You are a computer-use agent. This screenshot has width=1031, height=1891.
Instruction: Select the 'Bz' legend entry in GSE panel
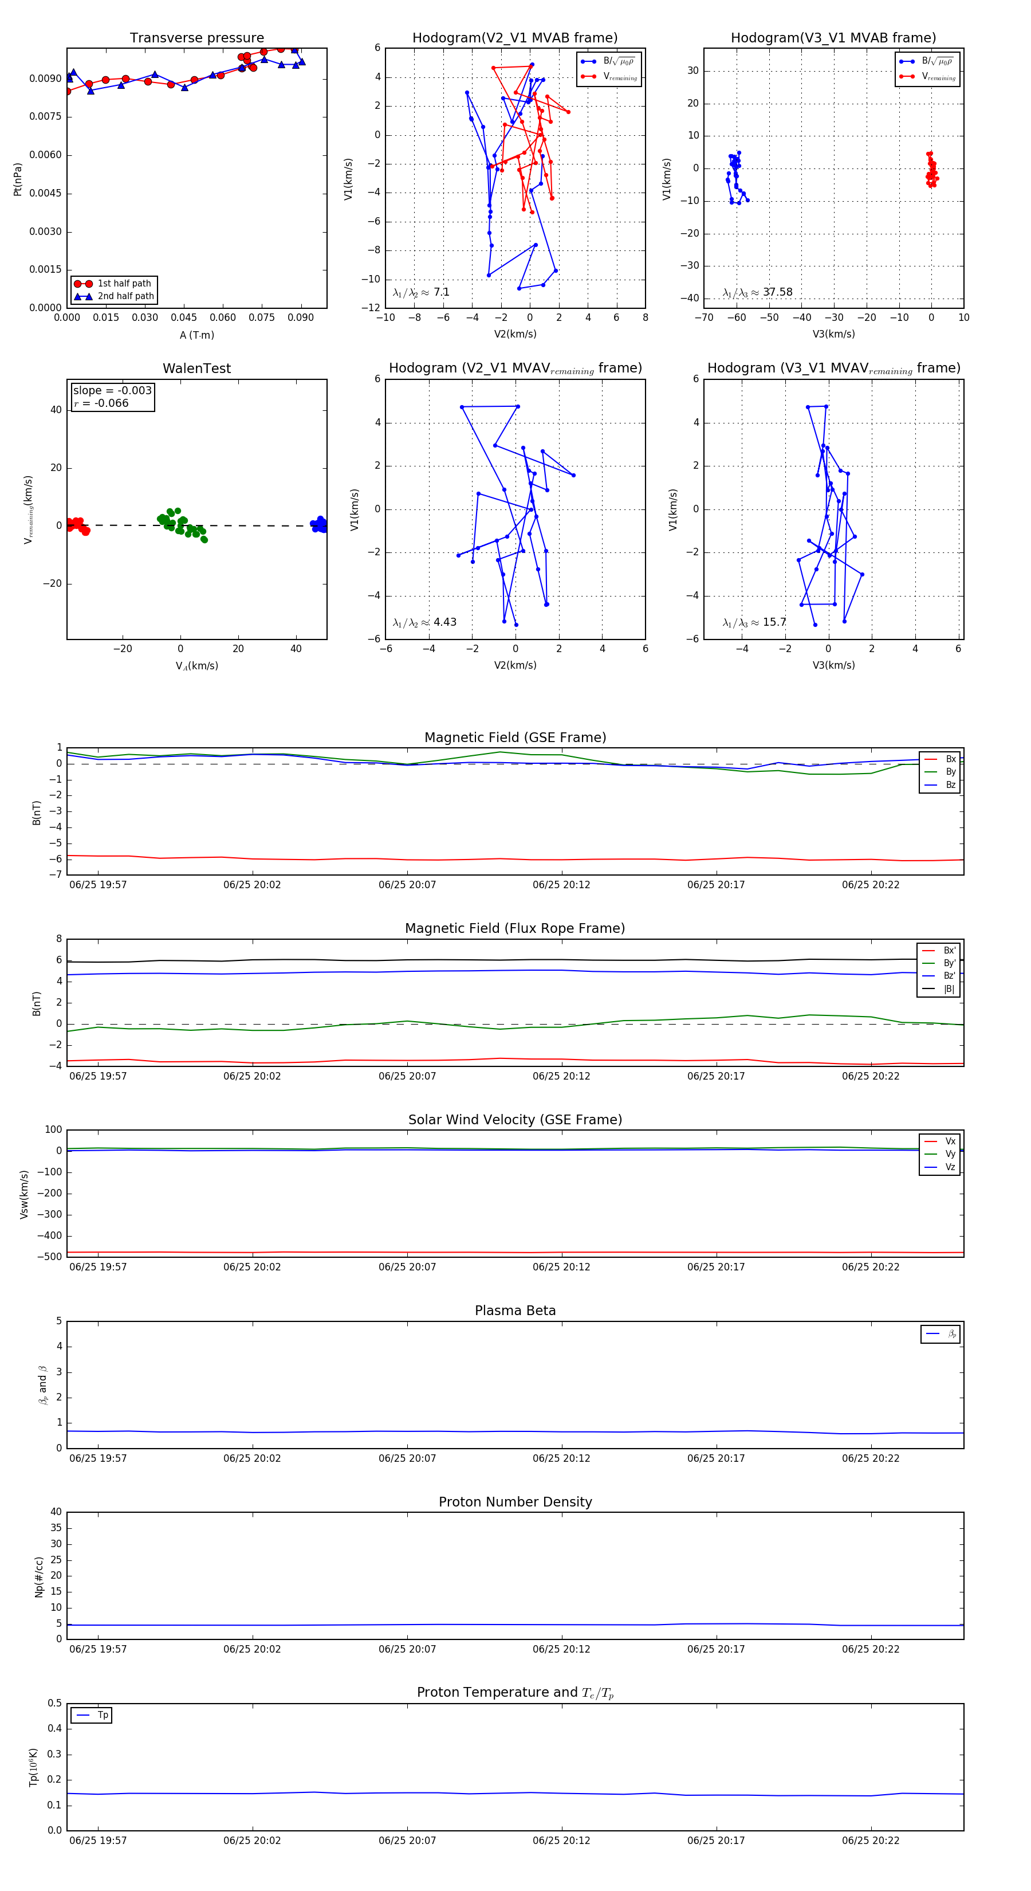[940, 784]
